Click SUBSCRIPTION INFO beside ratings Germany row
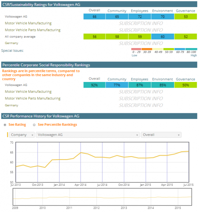 pos(141,43)
